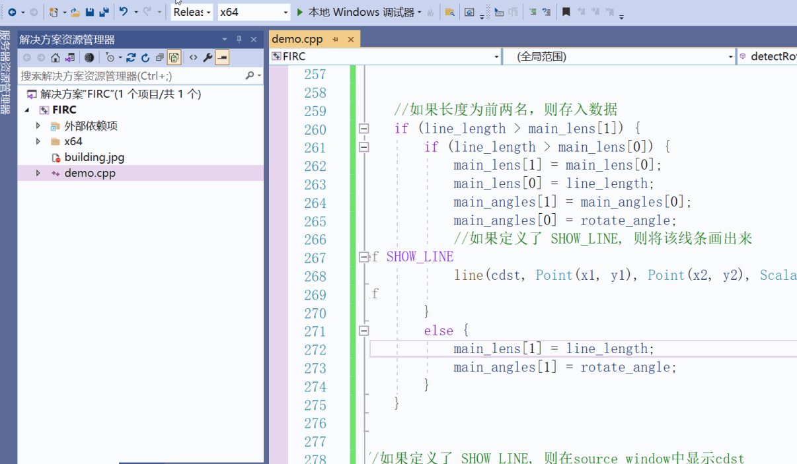This screenshot has width=797, height=464.
Task: Open the x64 platform dropdown
Action: click(x=254, y=12)
